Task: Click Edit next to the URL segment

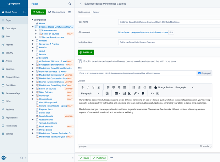Action: tap(171, 32)
